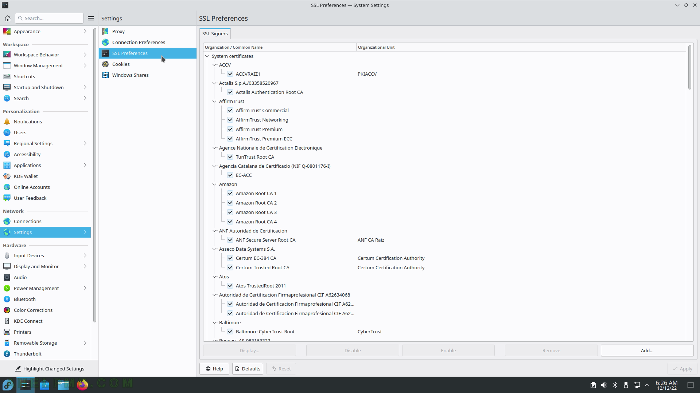Click the settings search field
The height and width of the screenshot is (393, 700).
coord(49,18)
